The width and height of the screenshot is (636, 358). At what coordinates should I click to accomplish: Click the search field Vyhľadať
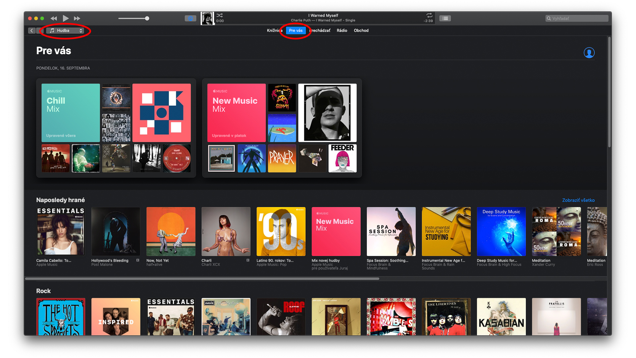pos(577,19)
